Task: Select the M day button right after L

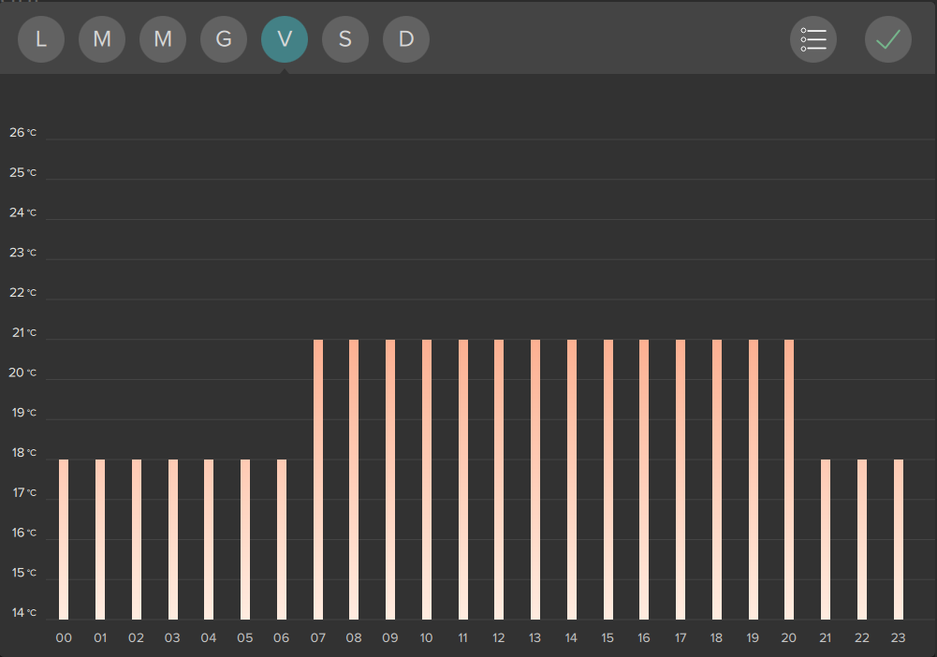Action: (x=102, y=39)
